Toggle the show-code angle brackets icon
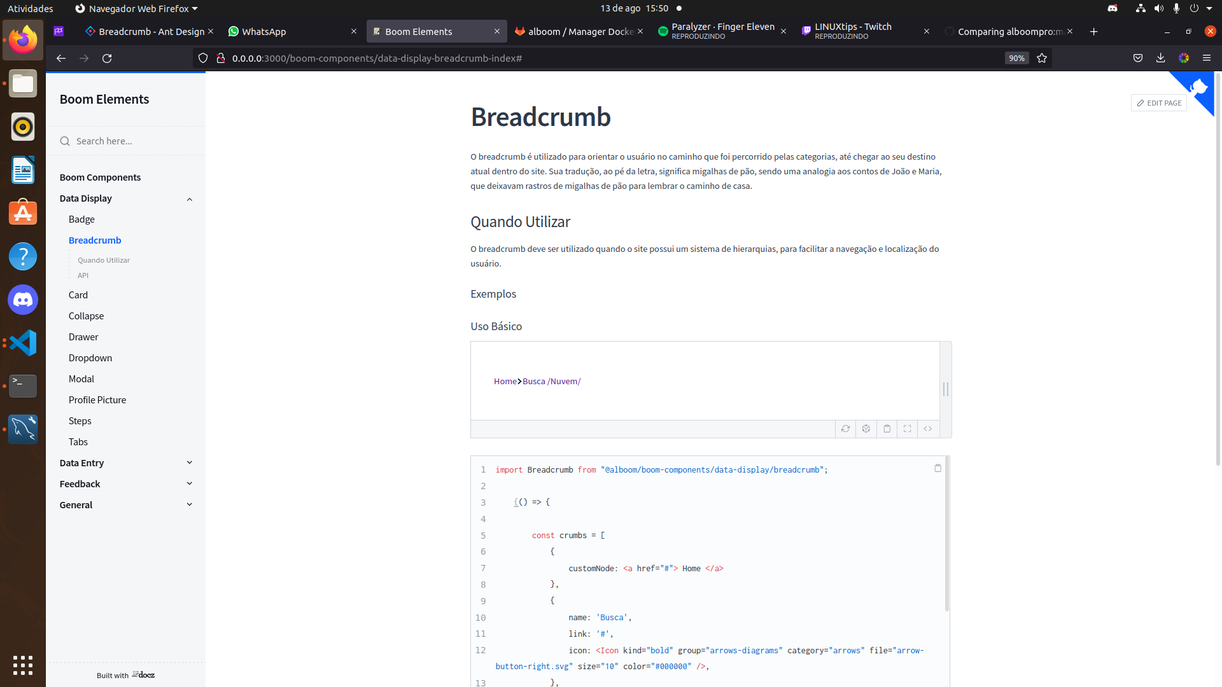This screenshot has width=1222, height=687. [928, 429]
